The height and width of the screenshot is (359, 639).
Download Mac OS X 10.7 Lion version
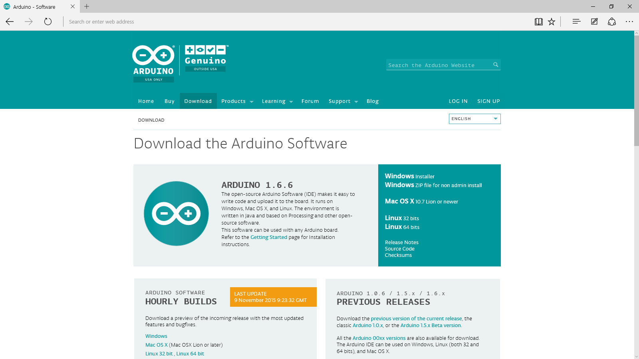(x=421, y=201)
